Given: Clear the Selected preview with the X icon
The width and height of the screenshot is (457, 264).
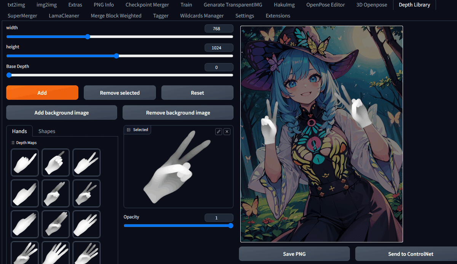Looking at the screenshot, I should coord(227,132).
